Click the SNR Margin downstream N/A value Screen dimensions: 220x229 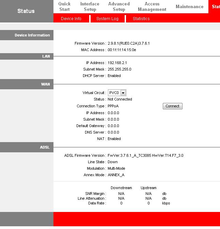click(121, 194)
